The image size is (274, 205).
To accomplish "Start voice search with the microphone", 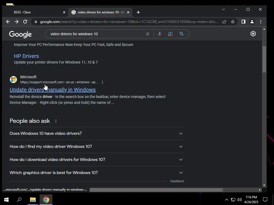I will coord(159,34).
